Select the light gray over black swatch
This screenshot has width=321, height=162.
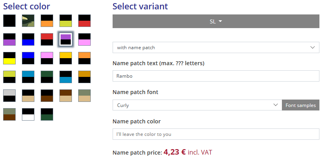tap(9, 96)
